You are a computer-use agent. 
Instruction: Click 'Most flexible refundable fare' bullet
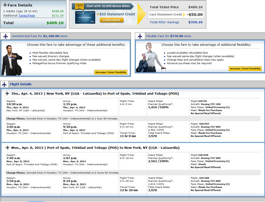click(50, 53)
